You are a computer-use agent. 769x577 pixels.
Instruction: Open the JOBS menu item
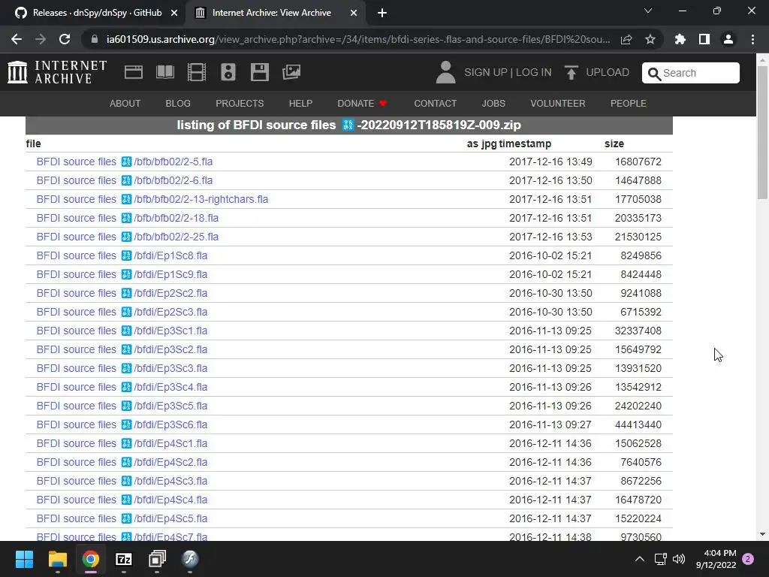(493, 104)
